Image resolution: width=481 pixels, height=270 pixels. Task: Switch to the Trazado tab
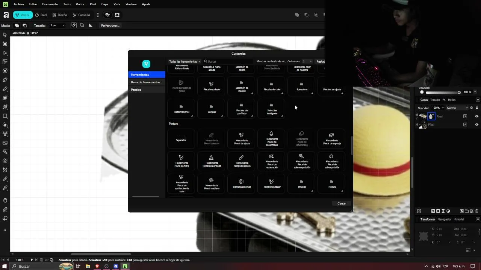(435, 100)
